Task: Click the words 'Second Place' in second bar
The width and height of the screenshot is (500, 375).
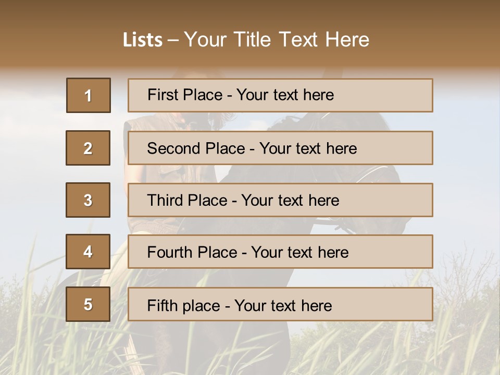Action: (x=196, y=148)
